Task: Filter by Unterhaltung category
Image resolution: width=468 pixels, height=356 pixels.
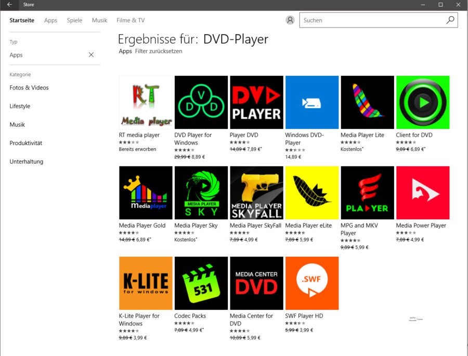Action: (27, 162)
